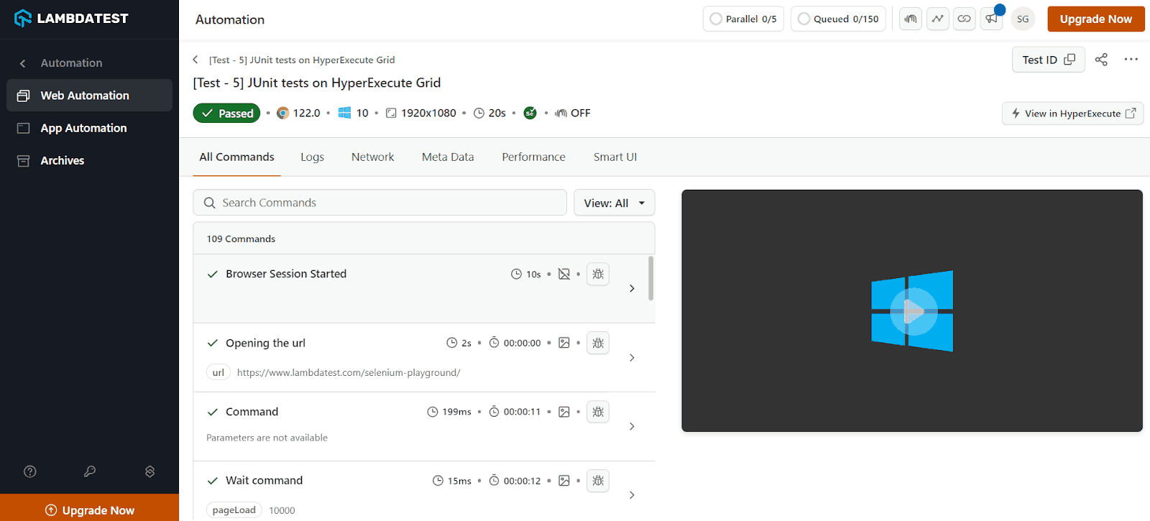Open the SG user avatar menu
Screen dimensions: 1150x521
[x=1023, y=19]
